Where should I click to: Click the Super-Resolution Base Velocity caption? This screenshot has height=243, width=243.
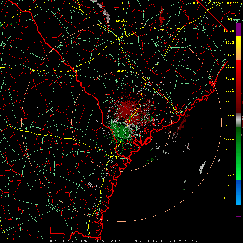click(x=123, y=241)
